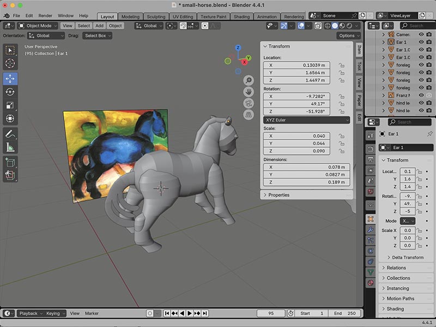Hide the Ear 1 object in the outliner
Viewport: 436px width, 327px height.
[x=421, y=43]
